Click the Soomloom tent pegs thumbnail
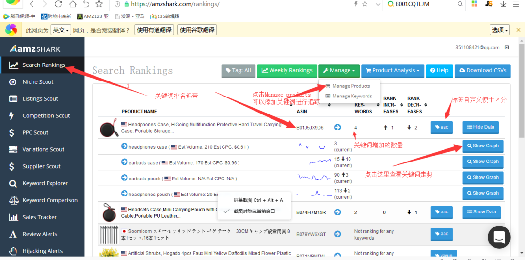The height and width of the screenshot is (260, 525). pos(109,234)
